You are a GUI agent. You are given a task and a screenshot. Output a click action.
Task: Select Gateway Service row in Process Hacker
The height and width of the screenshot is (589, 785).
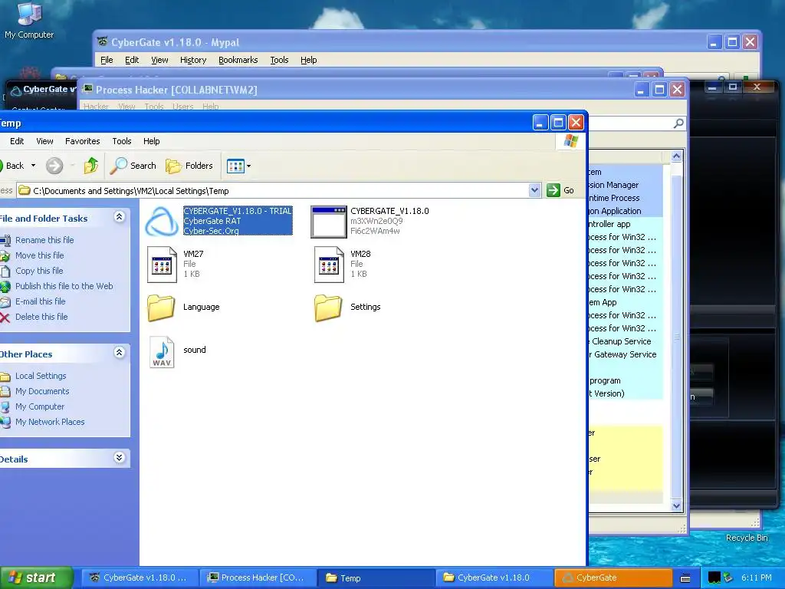coord(626,354)
